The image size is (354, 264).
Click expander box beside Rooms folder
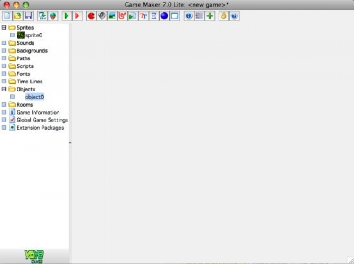[4, 104]
